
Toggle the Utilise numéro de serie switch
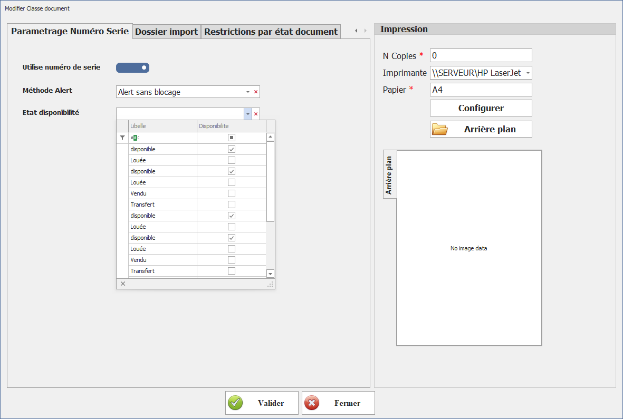coord(133,68)
